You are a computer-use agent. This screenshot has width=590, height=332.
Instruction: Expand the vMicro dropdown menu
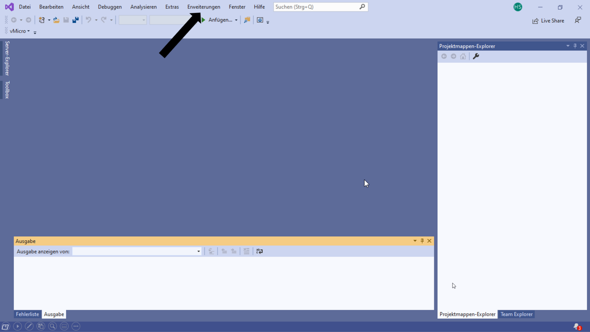pyautogui.click(x=20, y=31)
